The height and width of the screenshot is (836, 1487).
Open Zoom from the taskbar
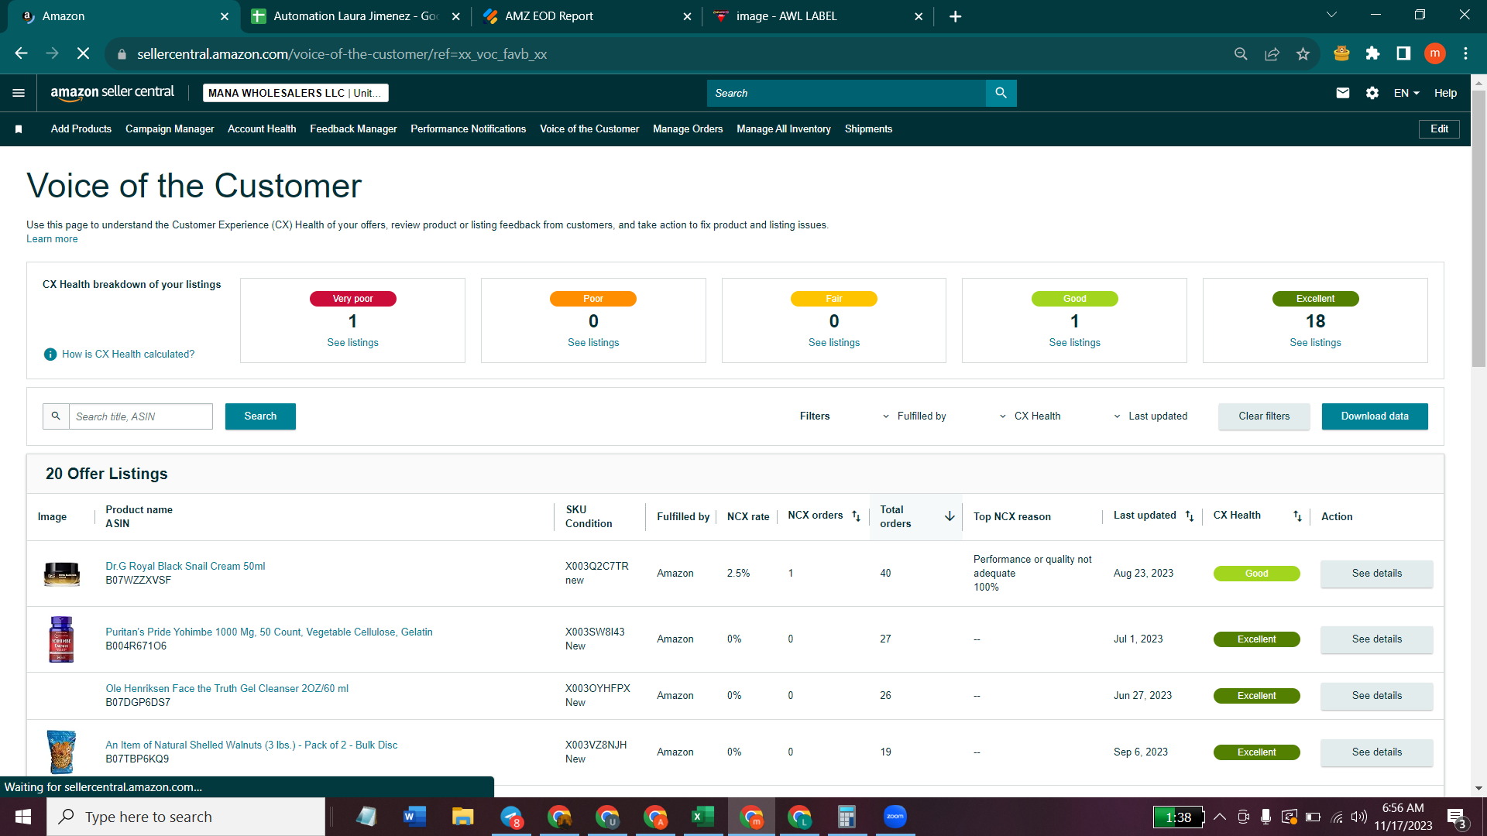895,817
